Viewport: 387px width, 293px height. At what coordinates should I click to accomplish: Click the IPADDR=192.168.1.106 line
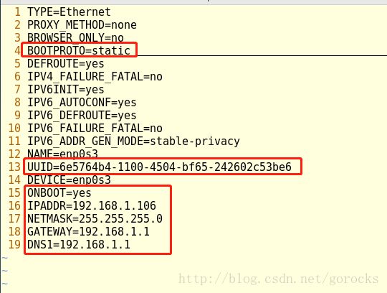point(92,205)
